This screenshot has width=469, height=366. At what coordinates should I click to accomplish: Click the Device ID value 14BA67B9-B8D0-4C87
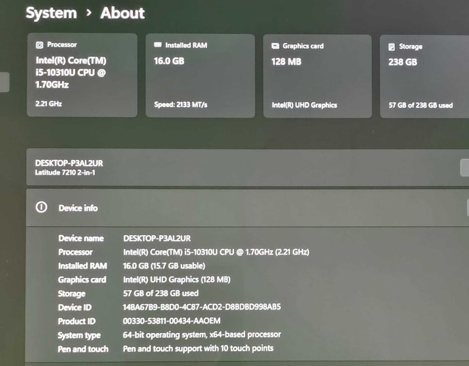[x=202, y=307]
